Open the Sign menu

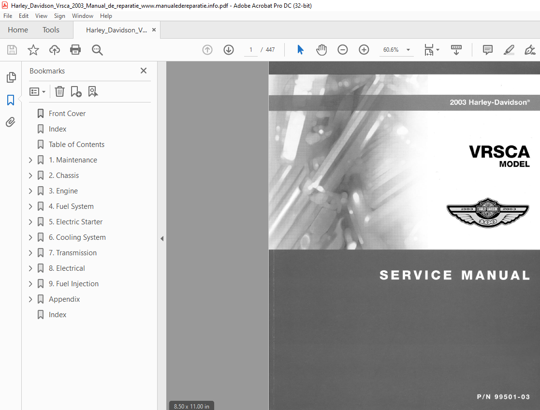pos(59,16)
